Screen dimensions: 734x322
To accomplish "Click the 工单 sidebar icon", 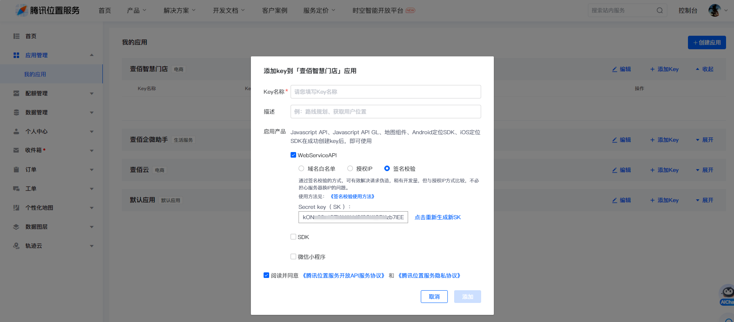I will coord(16,189).
